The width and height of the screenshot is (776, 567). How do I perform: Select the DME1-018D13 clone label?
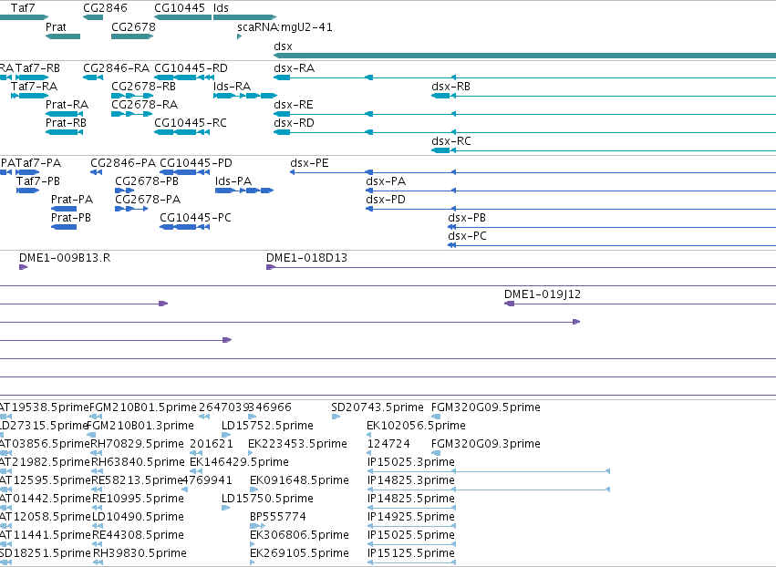[306, 258]
